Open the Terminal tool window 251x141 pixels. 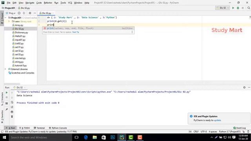click(x=39, y=128)
